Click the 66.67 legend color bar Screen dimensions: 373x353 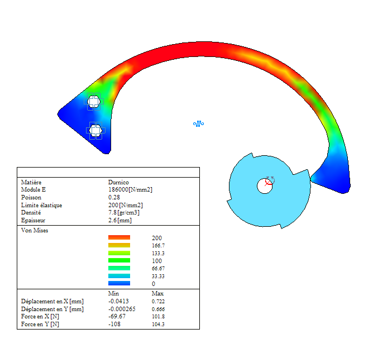pyautogui.click(x=119, y=269)
